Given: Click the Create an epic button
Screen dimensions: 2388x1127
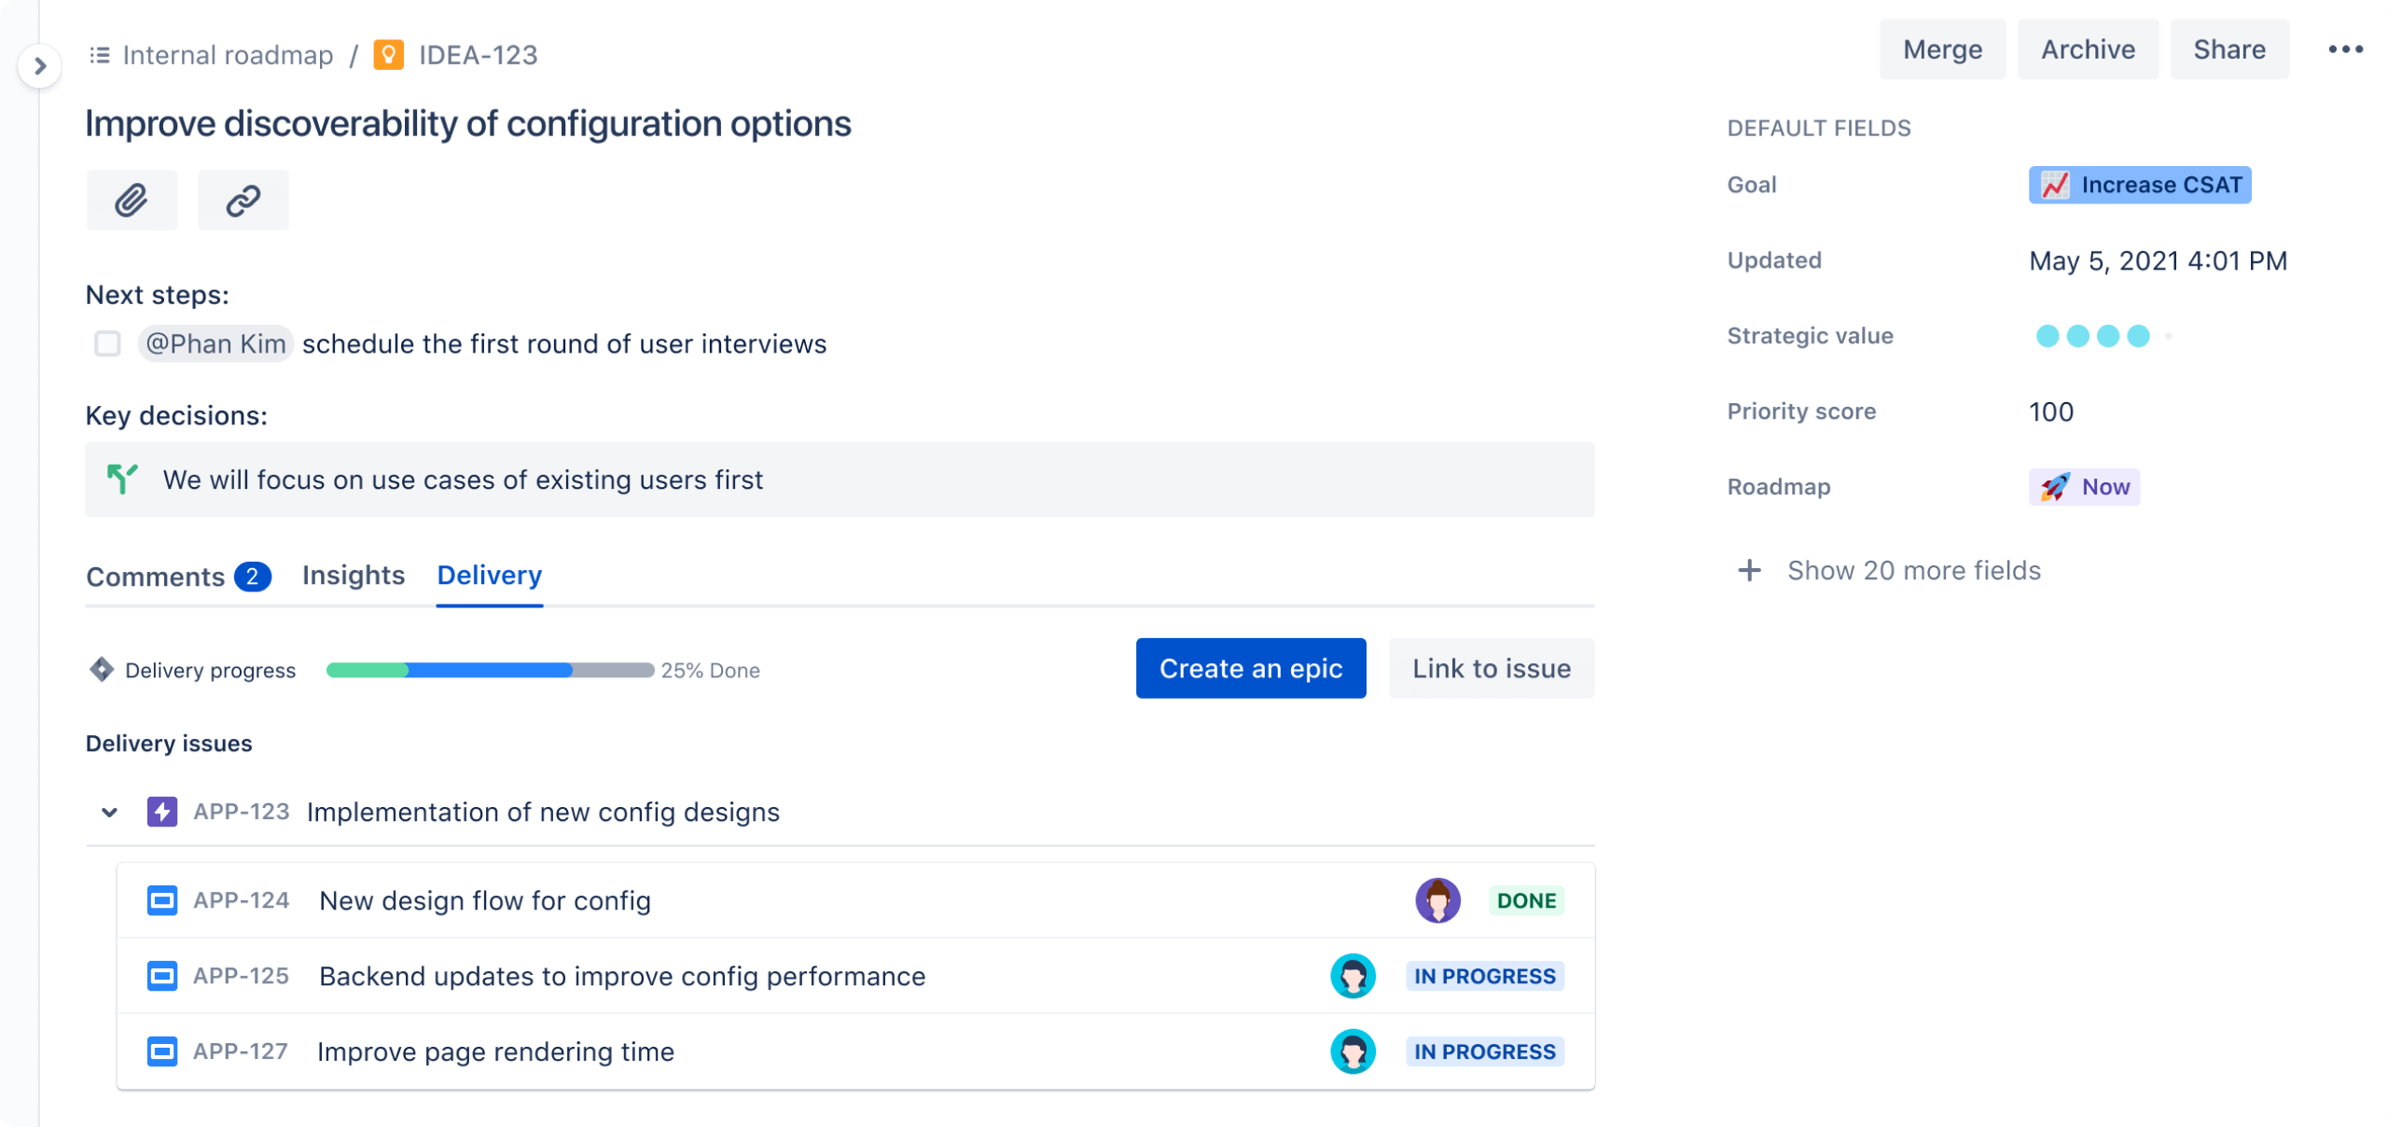Looking at the screenshot, I should pos(1250,668).
